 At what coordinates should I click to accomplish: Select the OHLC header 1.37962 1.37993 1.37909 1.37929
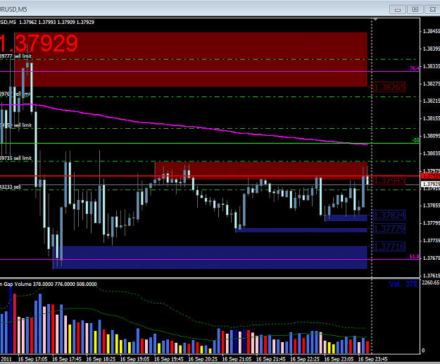point(57,22)
